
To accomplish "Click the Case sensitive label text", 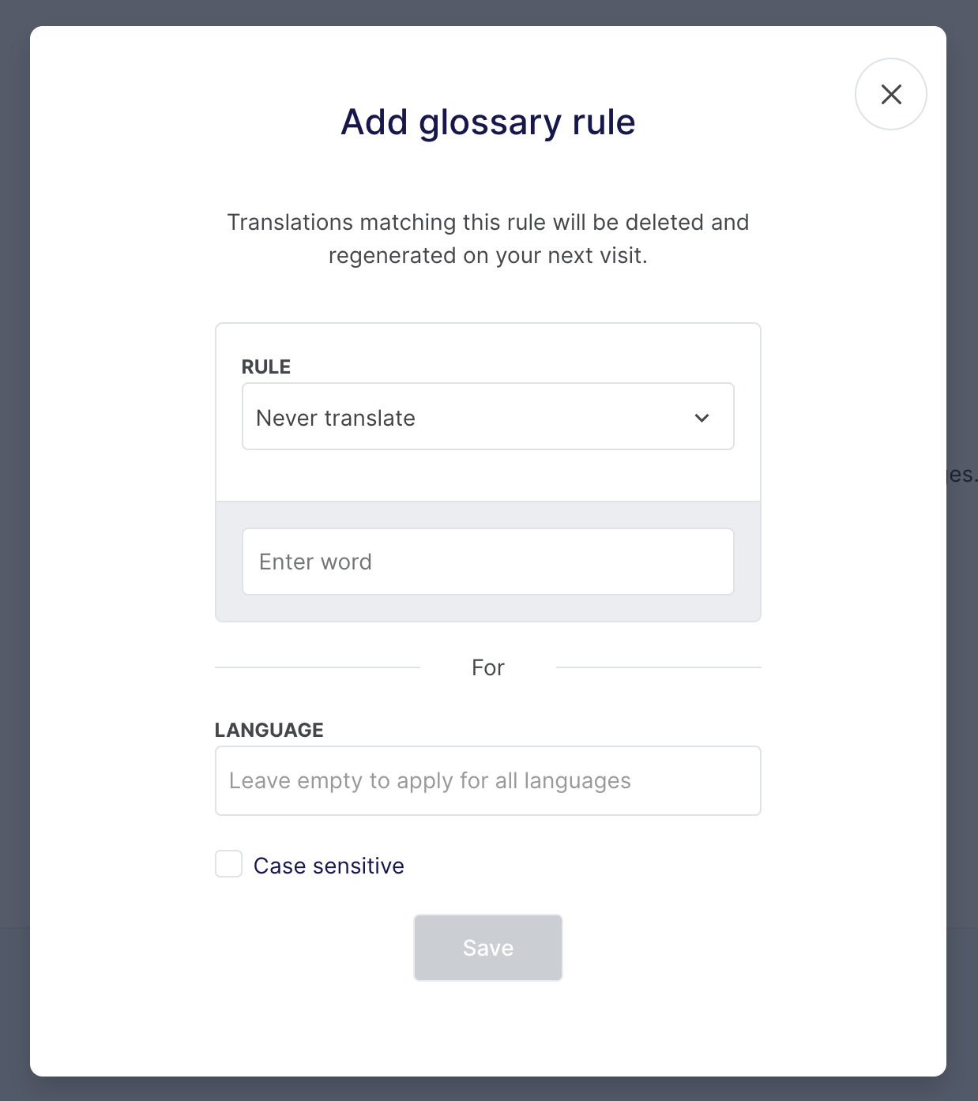I will (x=327, y=865).
